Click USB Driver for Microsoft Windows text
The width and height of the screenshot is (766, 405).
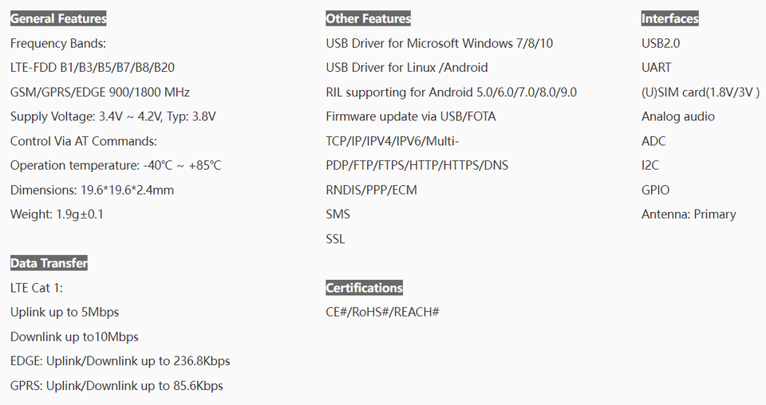click(439, 43)
